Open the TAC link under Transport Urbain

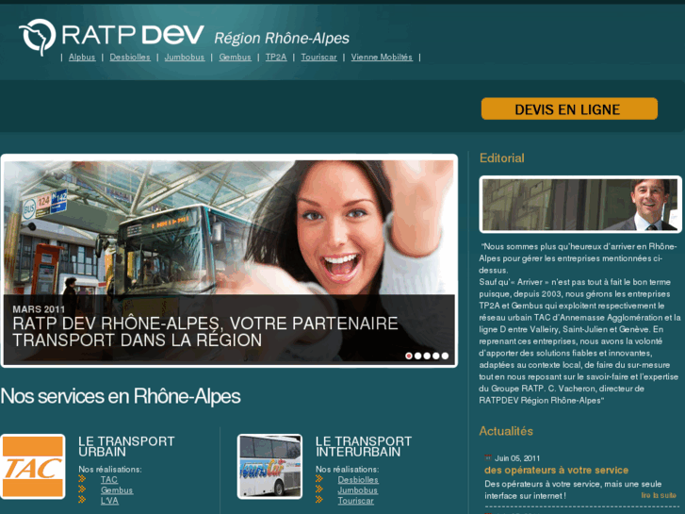click(x=108, y=480)
